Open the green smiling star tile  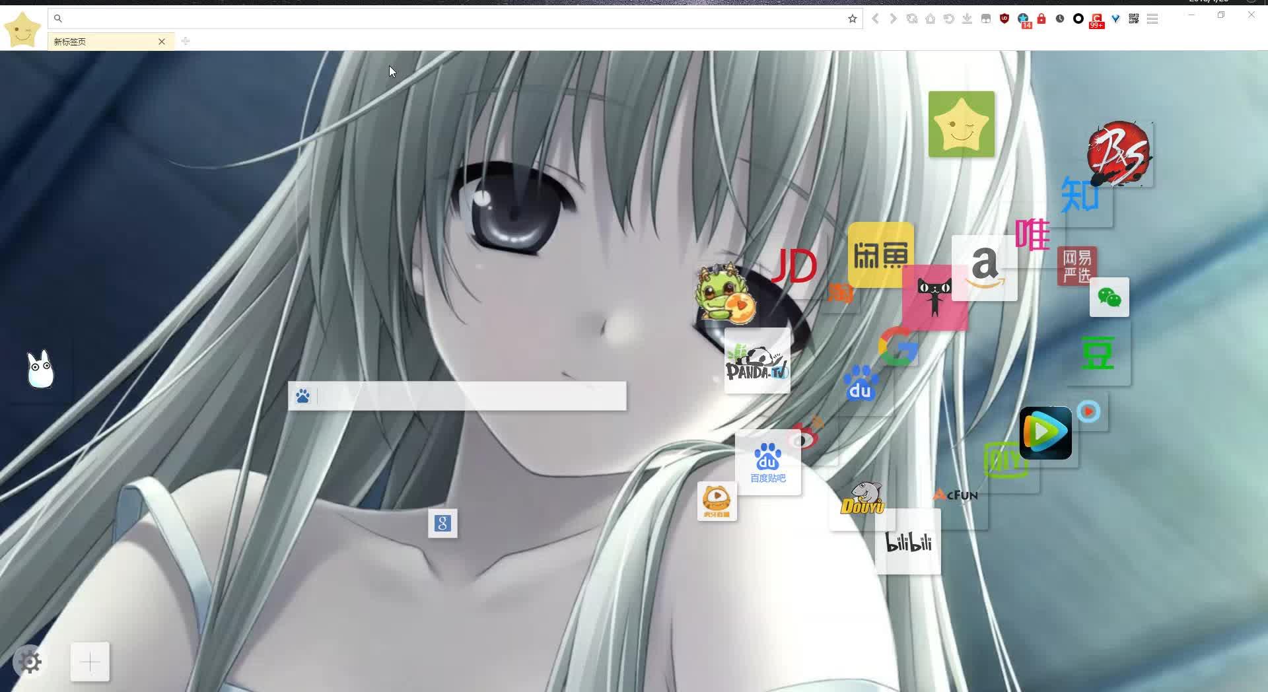point(962,124)
